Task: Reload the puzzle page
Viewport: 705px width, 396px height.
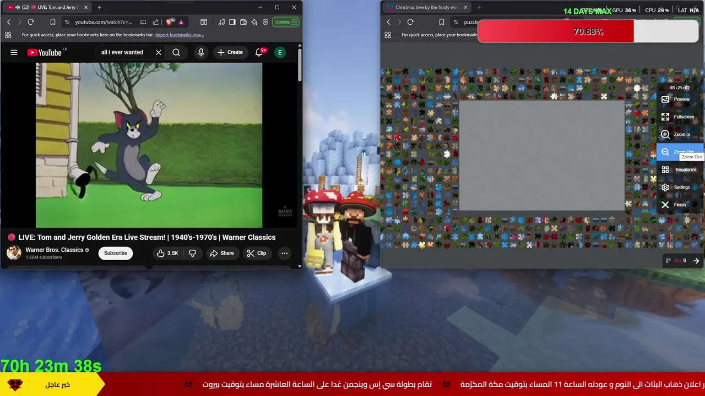Action: (x=410, y=22)
